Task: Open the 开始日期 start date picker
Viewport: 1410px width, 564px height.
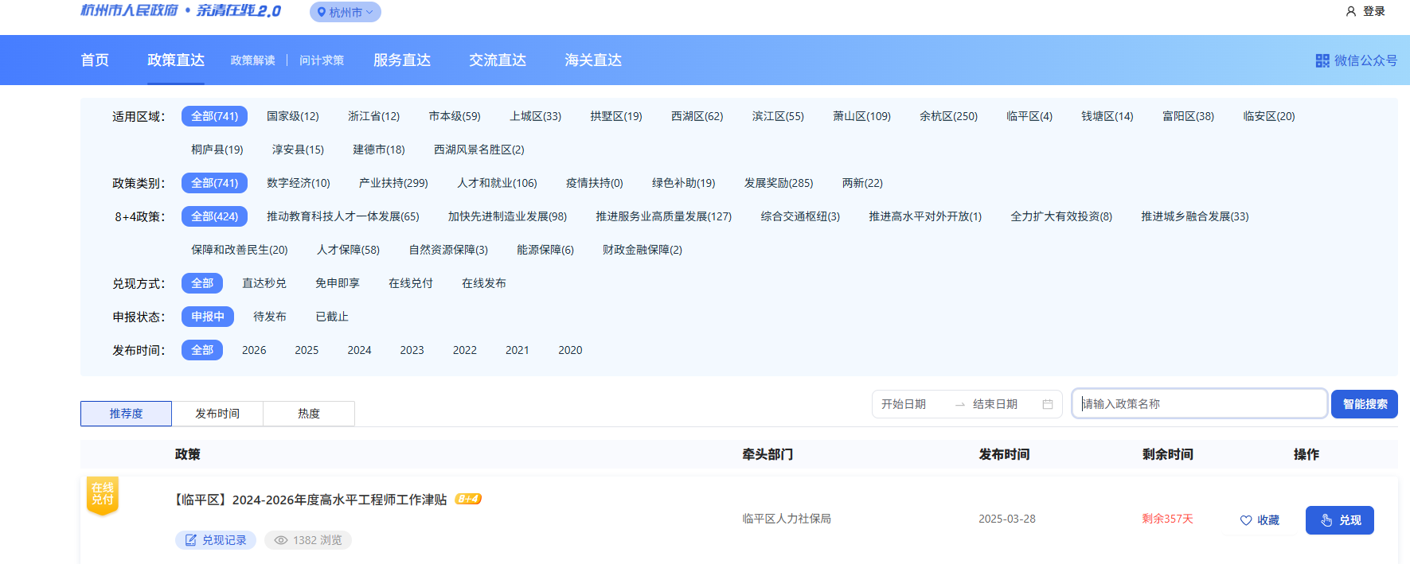Action: 904,404
